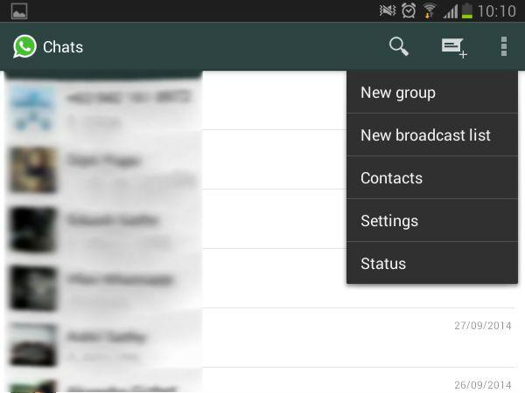525x393 pixels.
Task: Open the chat dated 26/09/2014
Action: tap(262, 383)
